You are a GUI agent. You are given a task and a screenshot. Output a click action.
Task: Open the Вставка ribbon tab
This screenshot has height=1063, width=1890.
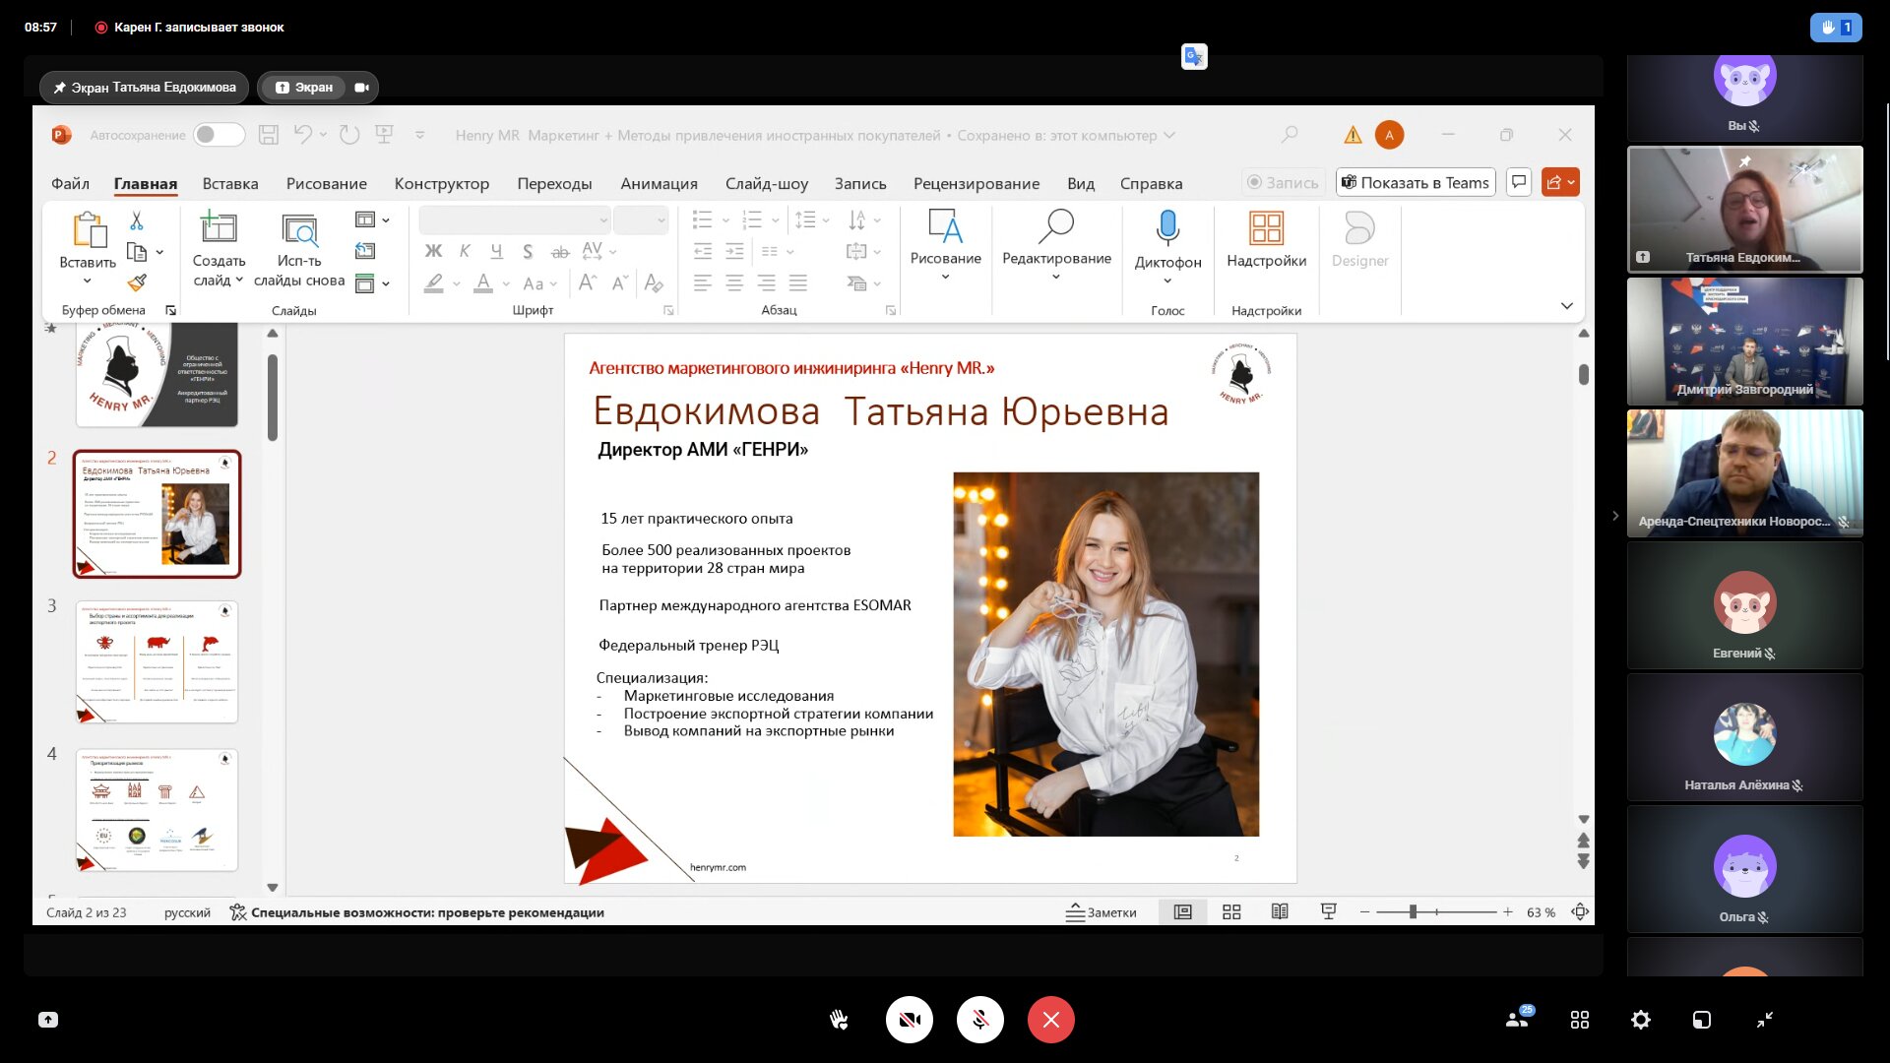pyautogui.click(x=230, y=184)
